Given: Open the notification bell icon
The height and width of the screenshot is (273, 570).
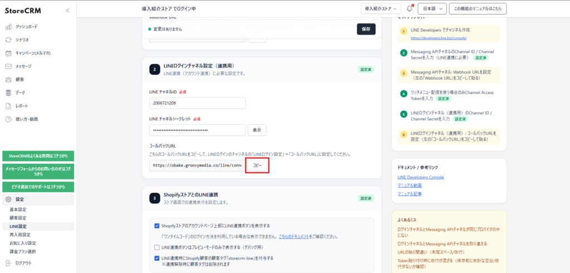Looking at the screenshot, I should 410,9.
